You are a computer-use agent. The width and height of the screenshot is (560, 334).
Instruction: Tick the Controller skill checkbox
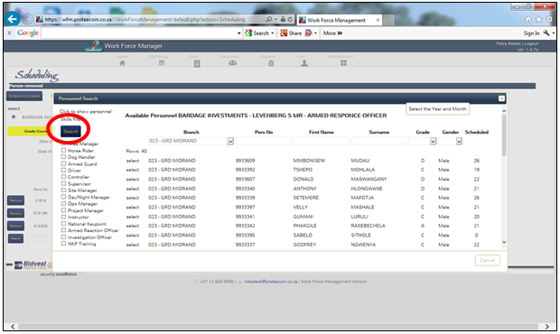(x=63, y=177)
